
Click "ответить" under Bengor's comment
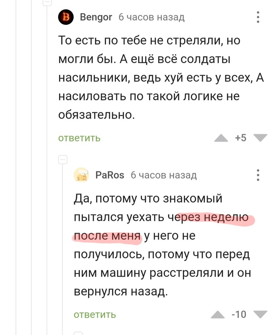click(x=79, y=138)
